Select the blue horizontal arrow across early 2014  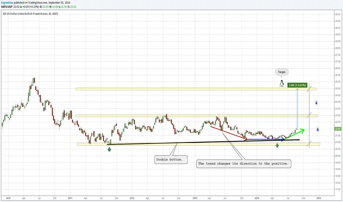click(x=265, y=139)
